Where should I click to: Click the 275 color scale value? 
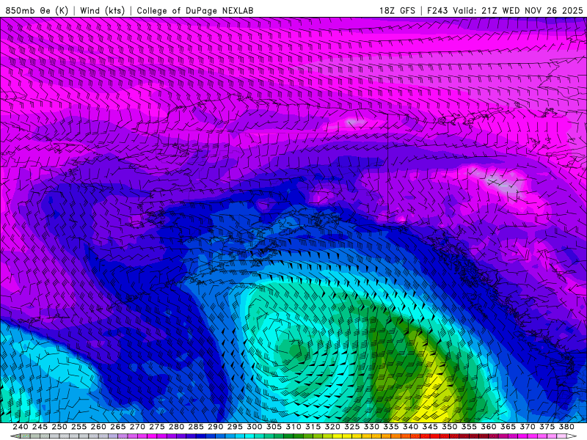click(156, 427)
